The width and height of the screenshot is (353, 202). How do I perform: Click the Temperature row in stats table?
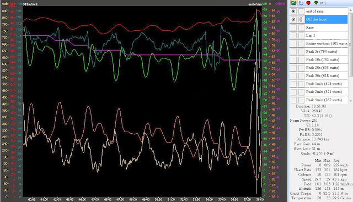[321, 198]
